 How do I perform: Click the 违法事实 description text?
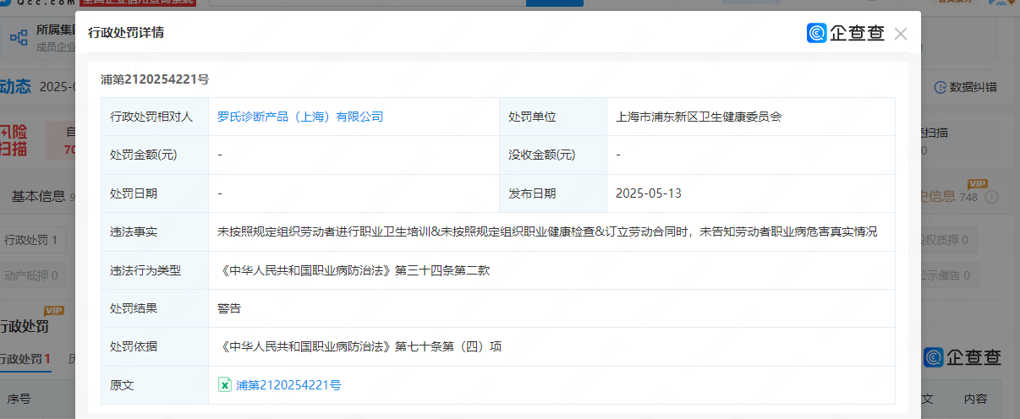point(547,231)
